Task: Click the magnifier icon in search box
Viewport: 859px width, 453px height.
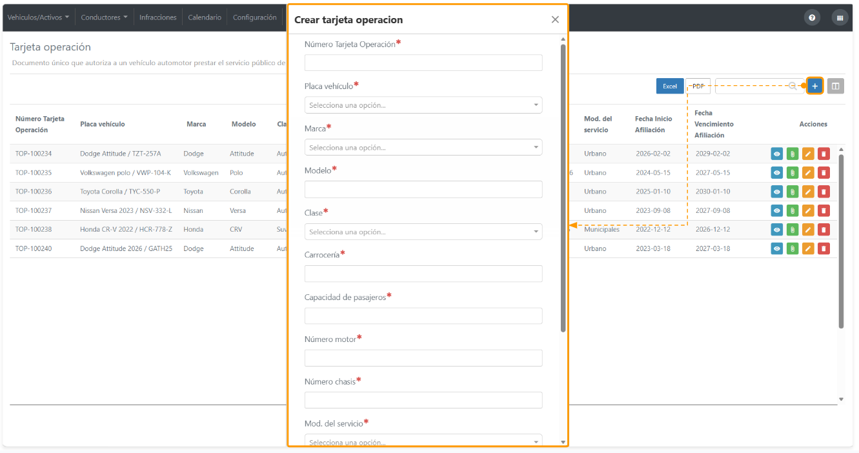Action: point(793,86)
